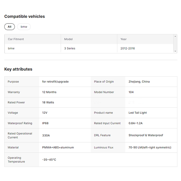Select the All vehicles filter pill
This screenshot has height=181, width=181.
click(x=9, y=27)
